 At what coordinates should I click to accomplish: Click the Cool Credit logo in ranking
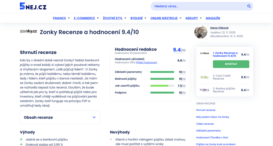(204, 77)
